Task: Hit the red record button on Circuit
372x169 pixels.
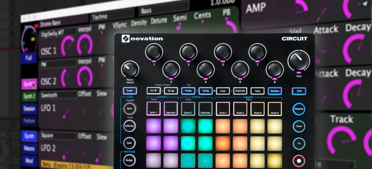Action: coord(299,161)
